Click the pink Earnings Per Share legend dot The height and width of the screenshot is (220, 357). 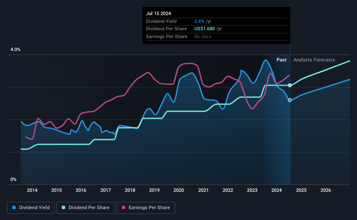click(x=123, y=207)
